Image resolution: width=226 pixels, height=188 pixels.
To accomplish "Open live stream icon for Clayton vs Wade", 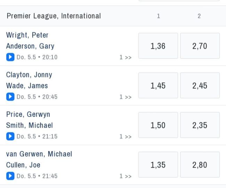I will point(10,97).
